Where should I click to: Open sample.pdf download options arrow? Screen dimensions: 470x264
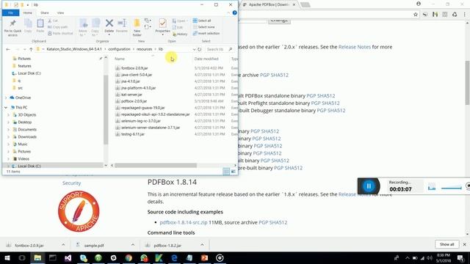(133, 245)
